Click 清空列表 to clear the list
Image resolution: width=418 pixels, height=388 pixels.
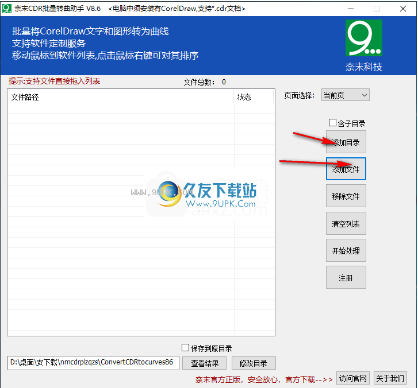coord(346,223)
